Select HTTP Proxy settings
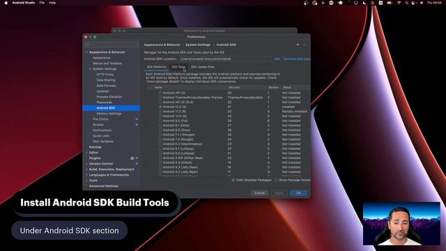 pos(105,75)
